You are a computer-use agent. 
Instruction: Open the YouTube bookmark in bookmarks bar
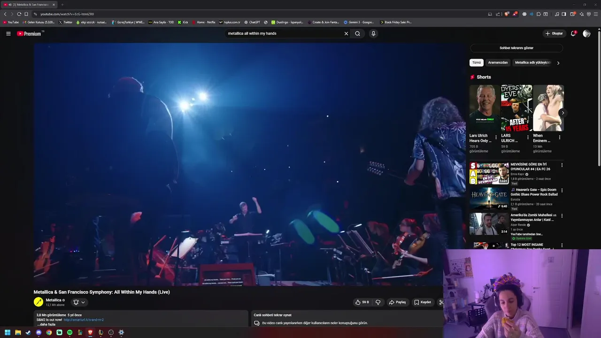[x=11, y=22]
